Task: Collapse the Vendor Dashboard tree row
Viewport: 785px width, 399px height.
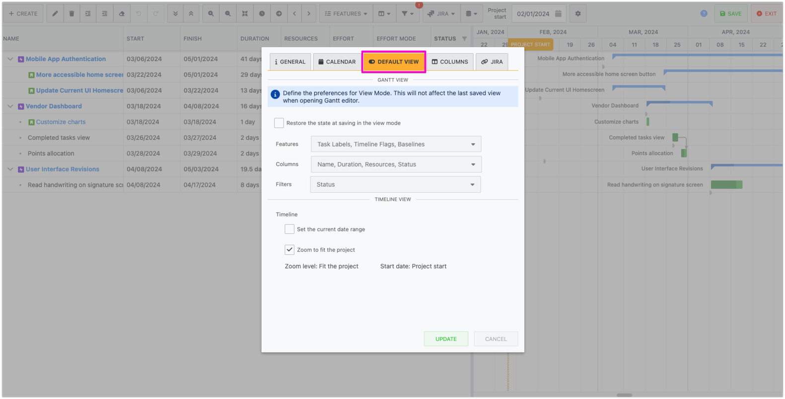Action: pyautogui.click(x=10, y=106)
